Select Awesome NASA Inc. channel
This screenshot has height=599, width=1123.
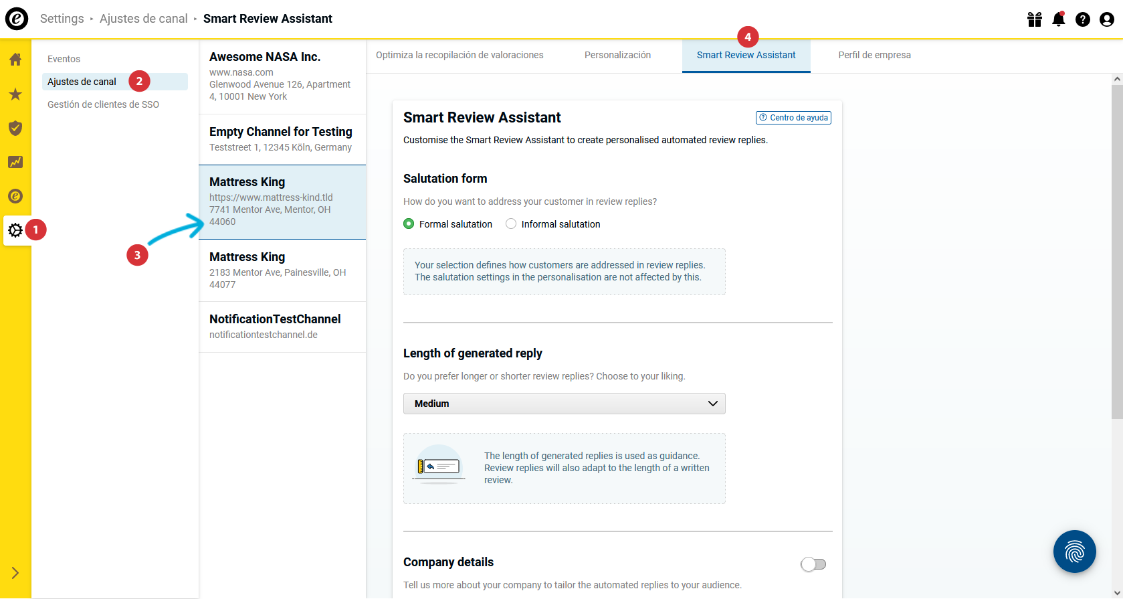tap(282, 76)
